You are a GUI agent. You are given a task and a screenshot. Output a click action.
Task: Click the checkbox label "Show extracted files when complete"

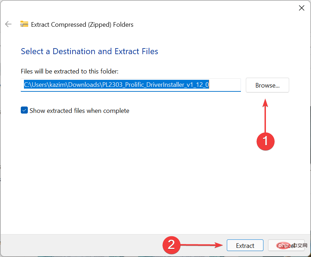coord(79,110)
